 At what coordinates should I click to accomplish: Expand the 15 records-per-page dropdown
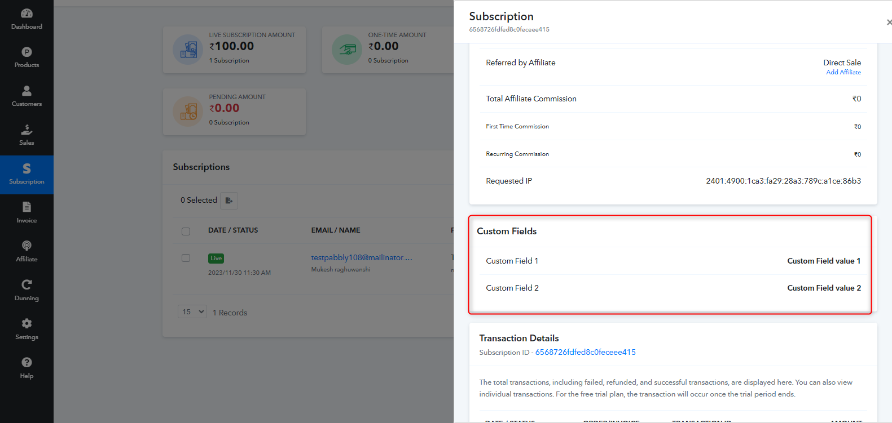(192, 311)
